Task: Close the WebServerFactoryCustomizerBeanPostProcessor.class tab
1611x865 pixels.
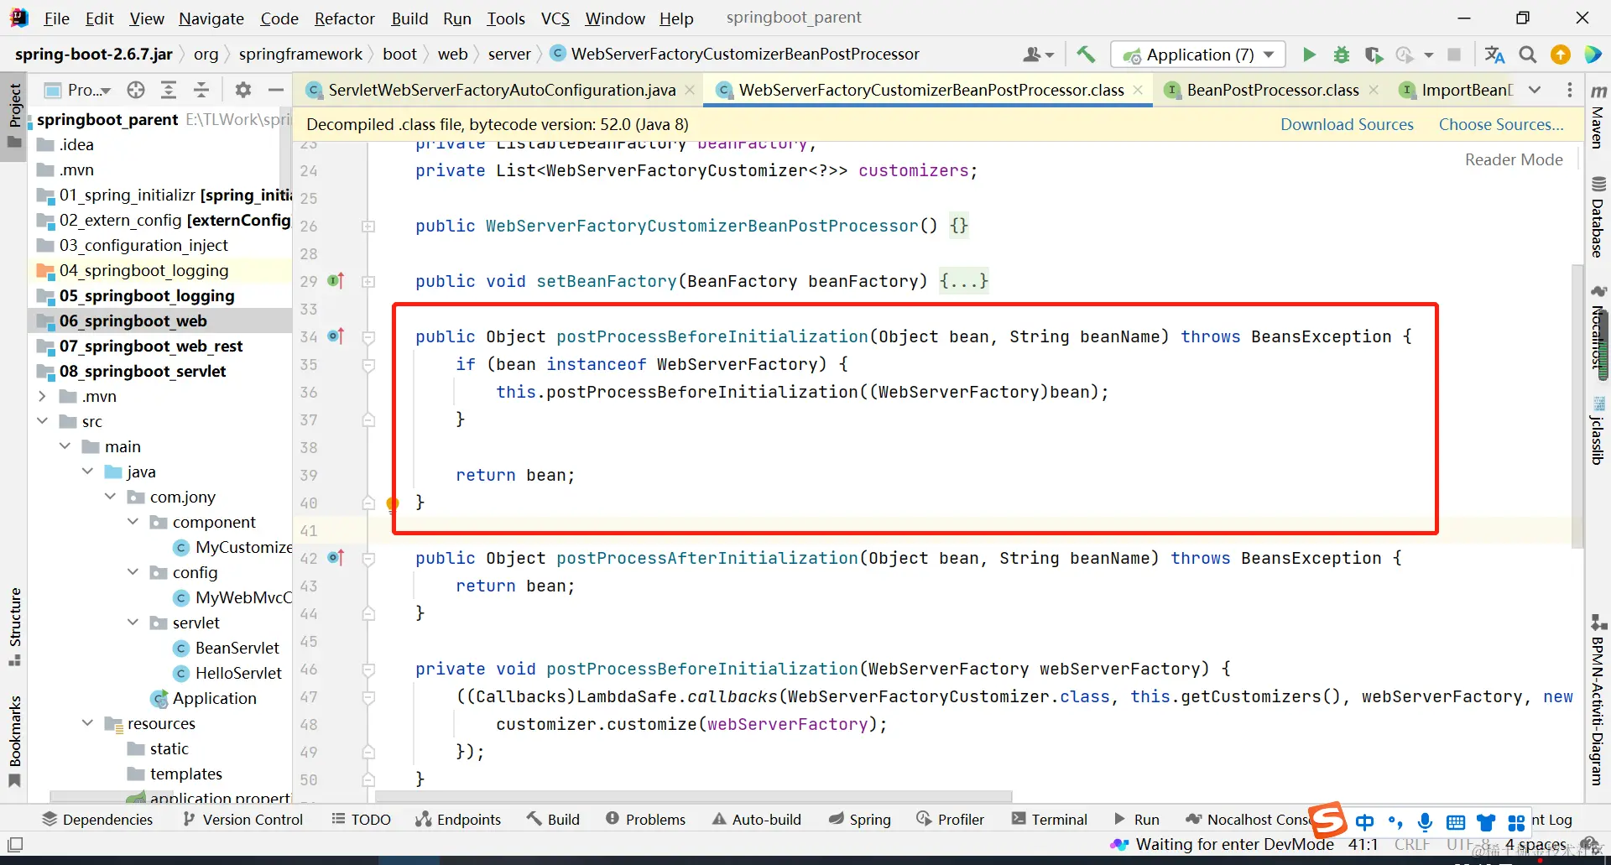Action: coord(1138,90)
